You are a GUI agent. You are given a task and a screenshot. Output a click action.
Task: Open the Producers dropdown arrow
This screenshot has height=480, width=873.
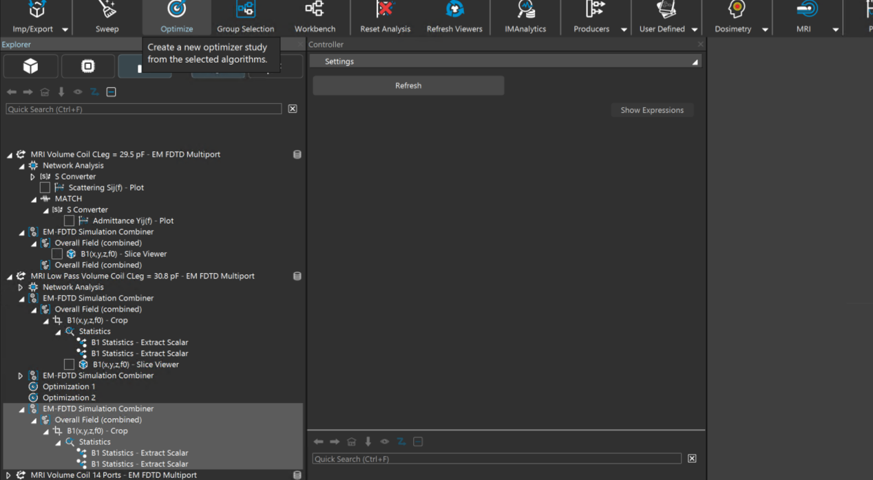624,30
